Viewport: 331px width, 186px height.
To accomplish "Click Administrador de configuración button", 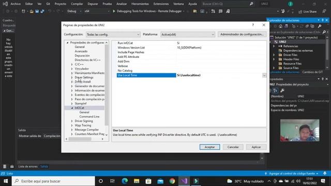I will (x=242, y=34).
